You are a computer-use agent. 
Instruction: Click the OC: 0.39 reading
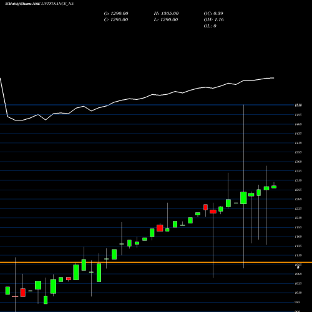(x=213, y=14)
